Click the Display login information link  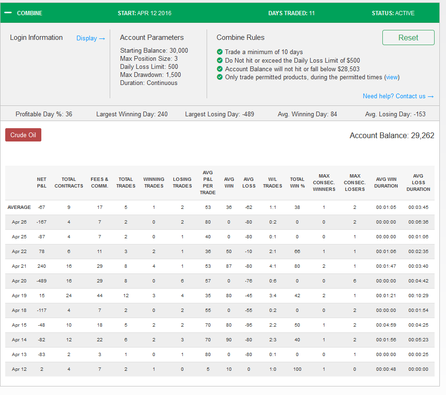pos(90,38)
